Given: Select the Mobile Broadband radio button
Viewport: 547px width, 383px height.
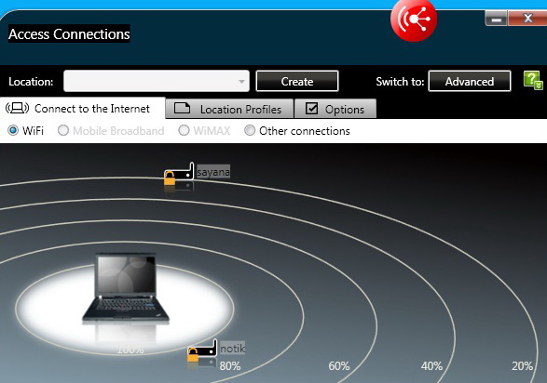Looking at the screenshot, I should (63, 130).
